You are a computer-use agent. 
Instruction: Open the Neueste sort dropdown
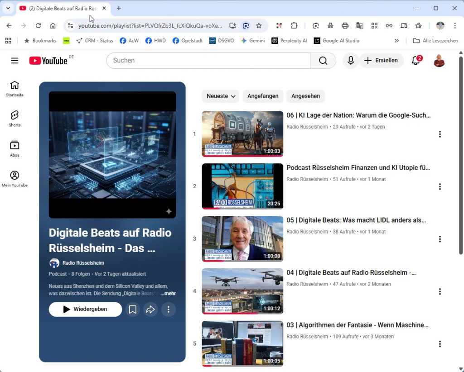coord(220,96)
